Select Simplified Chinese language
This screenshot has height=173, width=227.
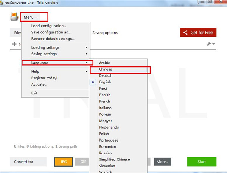114,159
